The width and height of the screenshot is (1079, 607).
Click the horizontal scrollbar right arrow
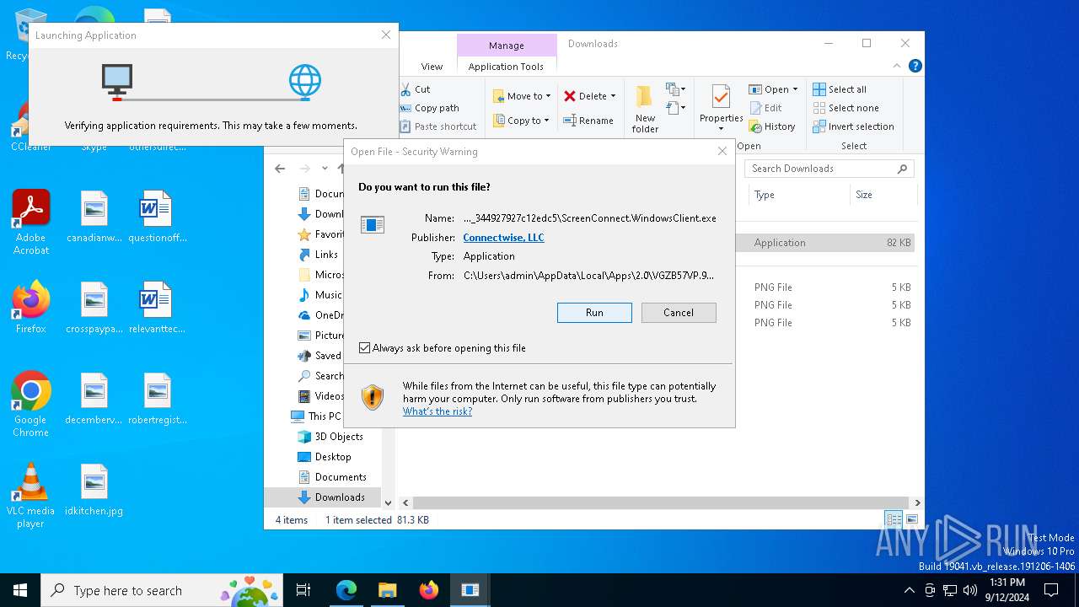(x=917, y=502)
